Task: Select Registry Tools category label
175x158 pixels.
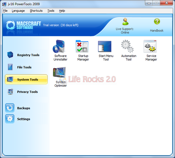Action: (x=28, y=55)
